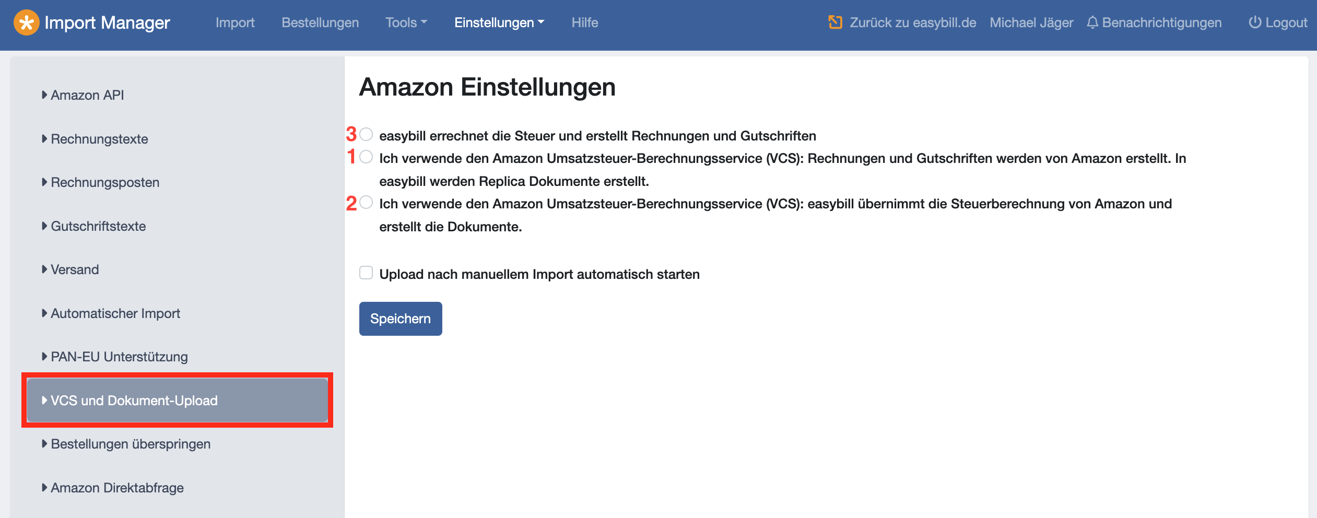Viewport: 1317px width, 518px height.
Task: Expand the Versand sidebar triangle
Action: point(44,269)
